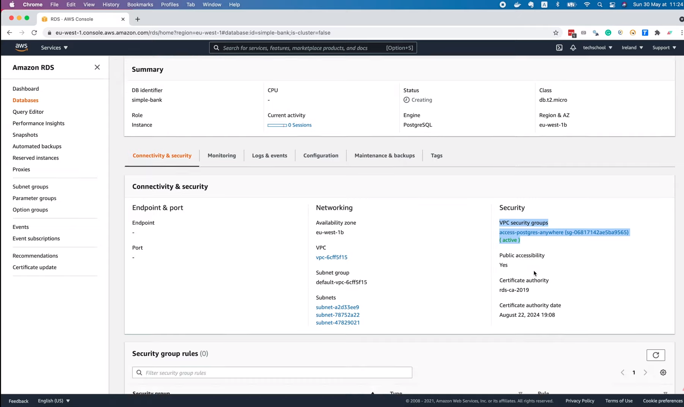Open access-postgres-anywhere security group link
Image resolution: width=684 pixels, height=407 pixels.
(x=564, y=232)
